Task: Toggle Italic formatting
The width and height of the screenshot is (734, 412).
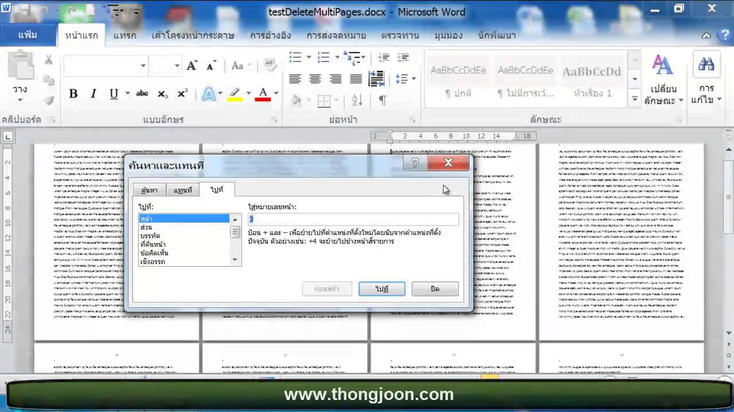Action: click(x=93, y=94)
